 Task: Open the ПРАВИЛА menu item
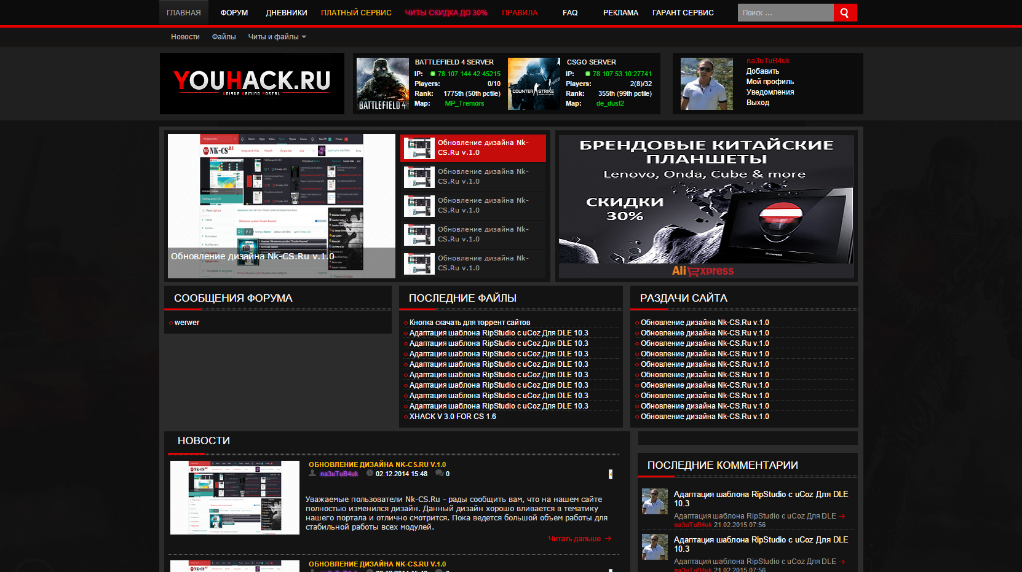coord(520,12)
